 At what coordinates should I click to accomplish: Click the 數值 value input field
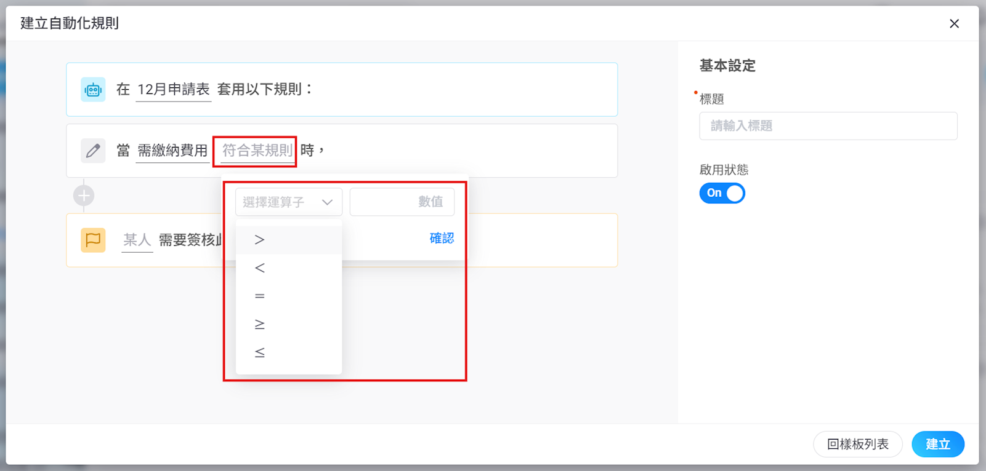402,202
